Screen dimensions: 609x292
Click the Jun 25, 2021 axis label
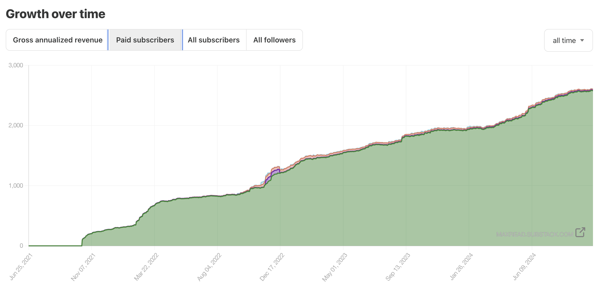pyautogui.click(x=21, y=267)
